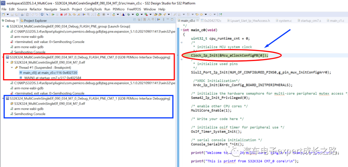Select the main_c0() stack frame
Screen dimensions: 348x167
pos(48,73)
